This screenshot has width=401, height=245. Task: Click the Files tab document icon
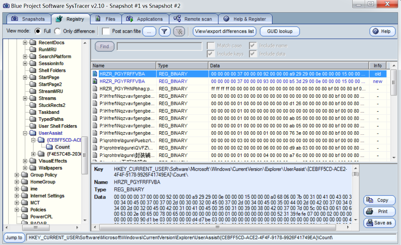[x=98, y=19]
